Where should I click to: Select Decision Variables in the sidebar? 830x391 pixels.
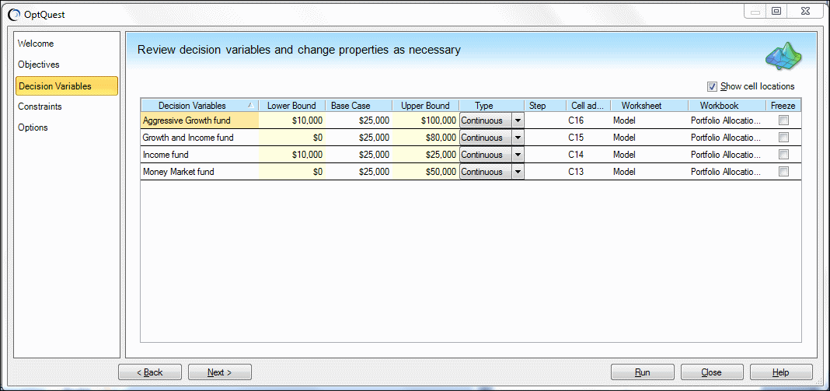[x=67, y=86]
